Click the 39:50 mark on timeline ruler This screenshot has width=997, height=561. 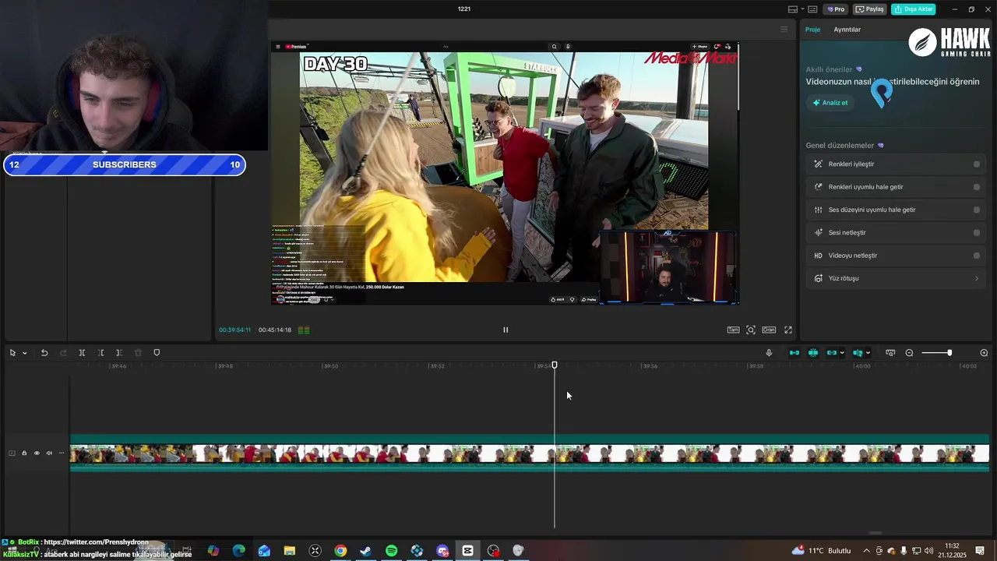pyautogui.click(x=330, y=365)
